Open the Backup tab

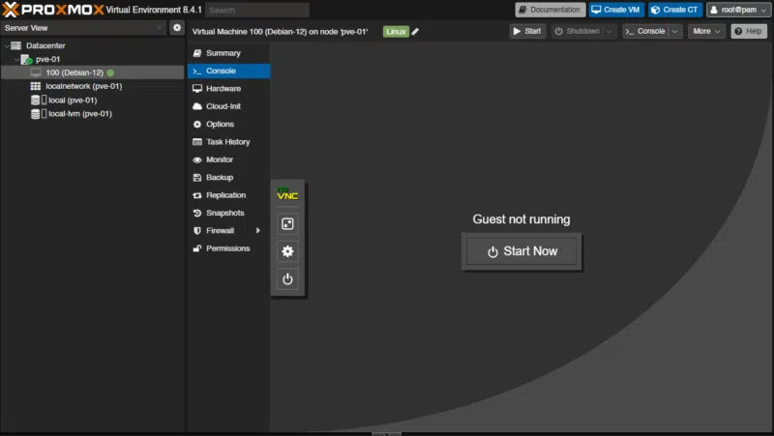click(228, 177)
